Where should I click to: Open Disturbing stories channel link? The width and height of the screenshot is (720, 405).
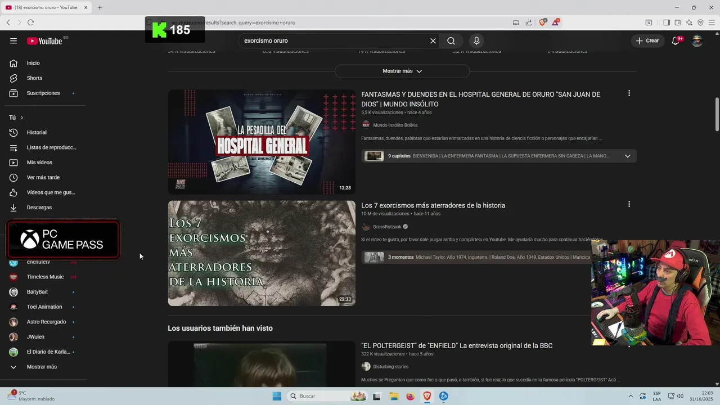click(x=390, y=367)
